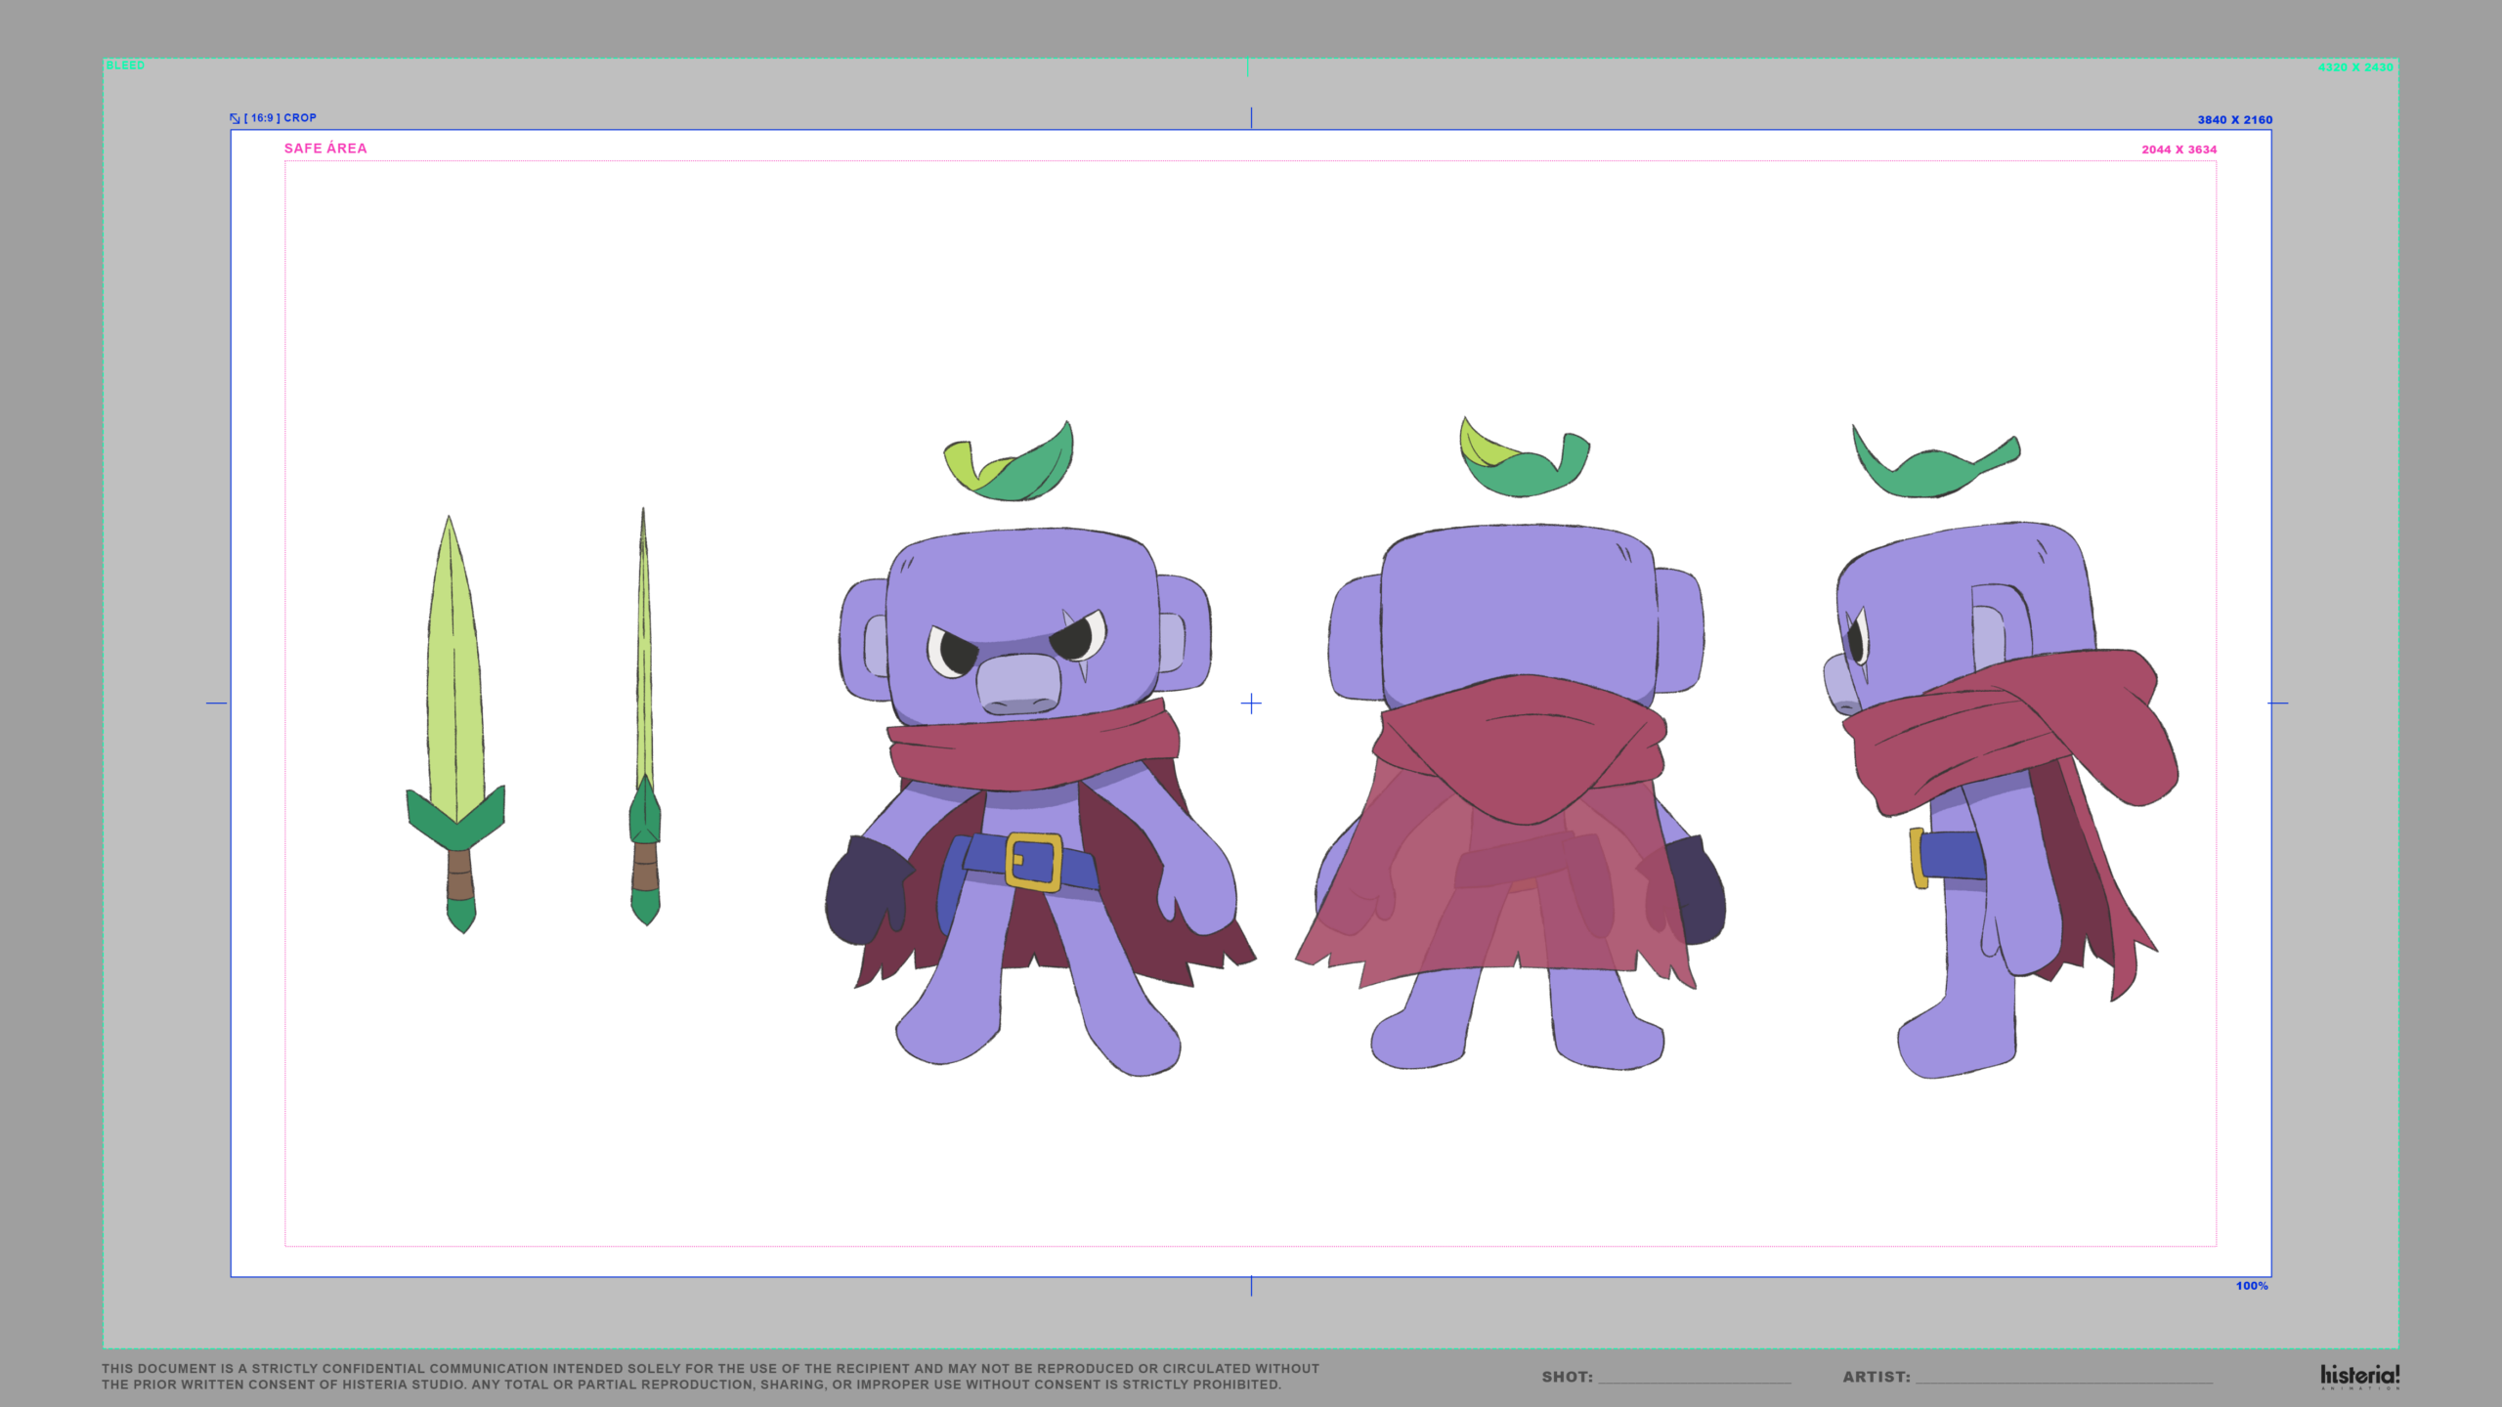Click the resize arrows icon beside CROP

[235, 118]
